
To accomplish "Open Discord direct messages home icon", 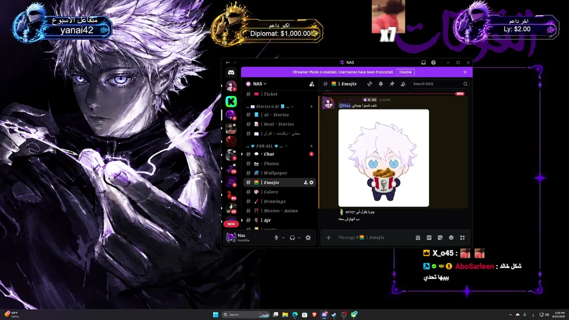I will (x=231, y=72).
